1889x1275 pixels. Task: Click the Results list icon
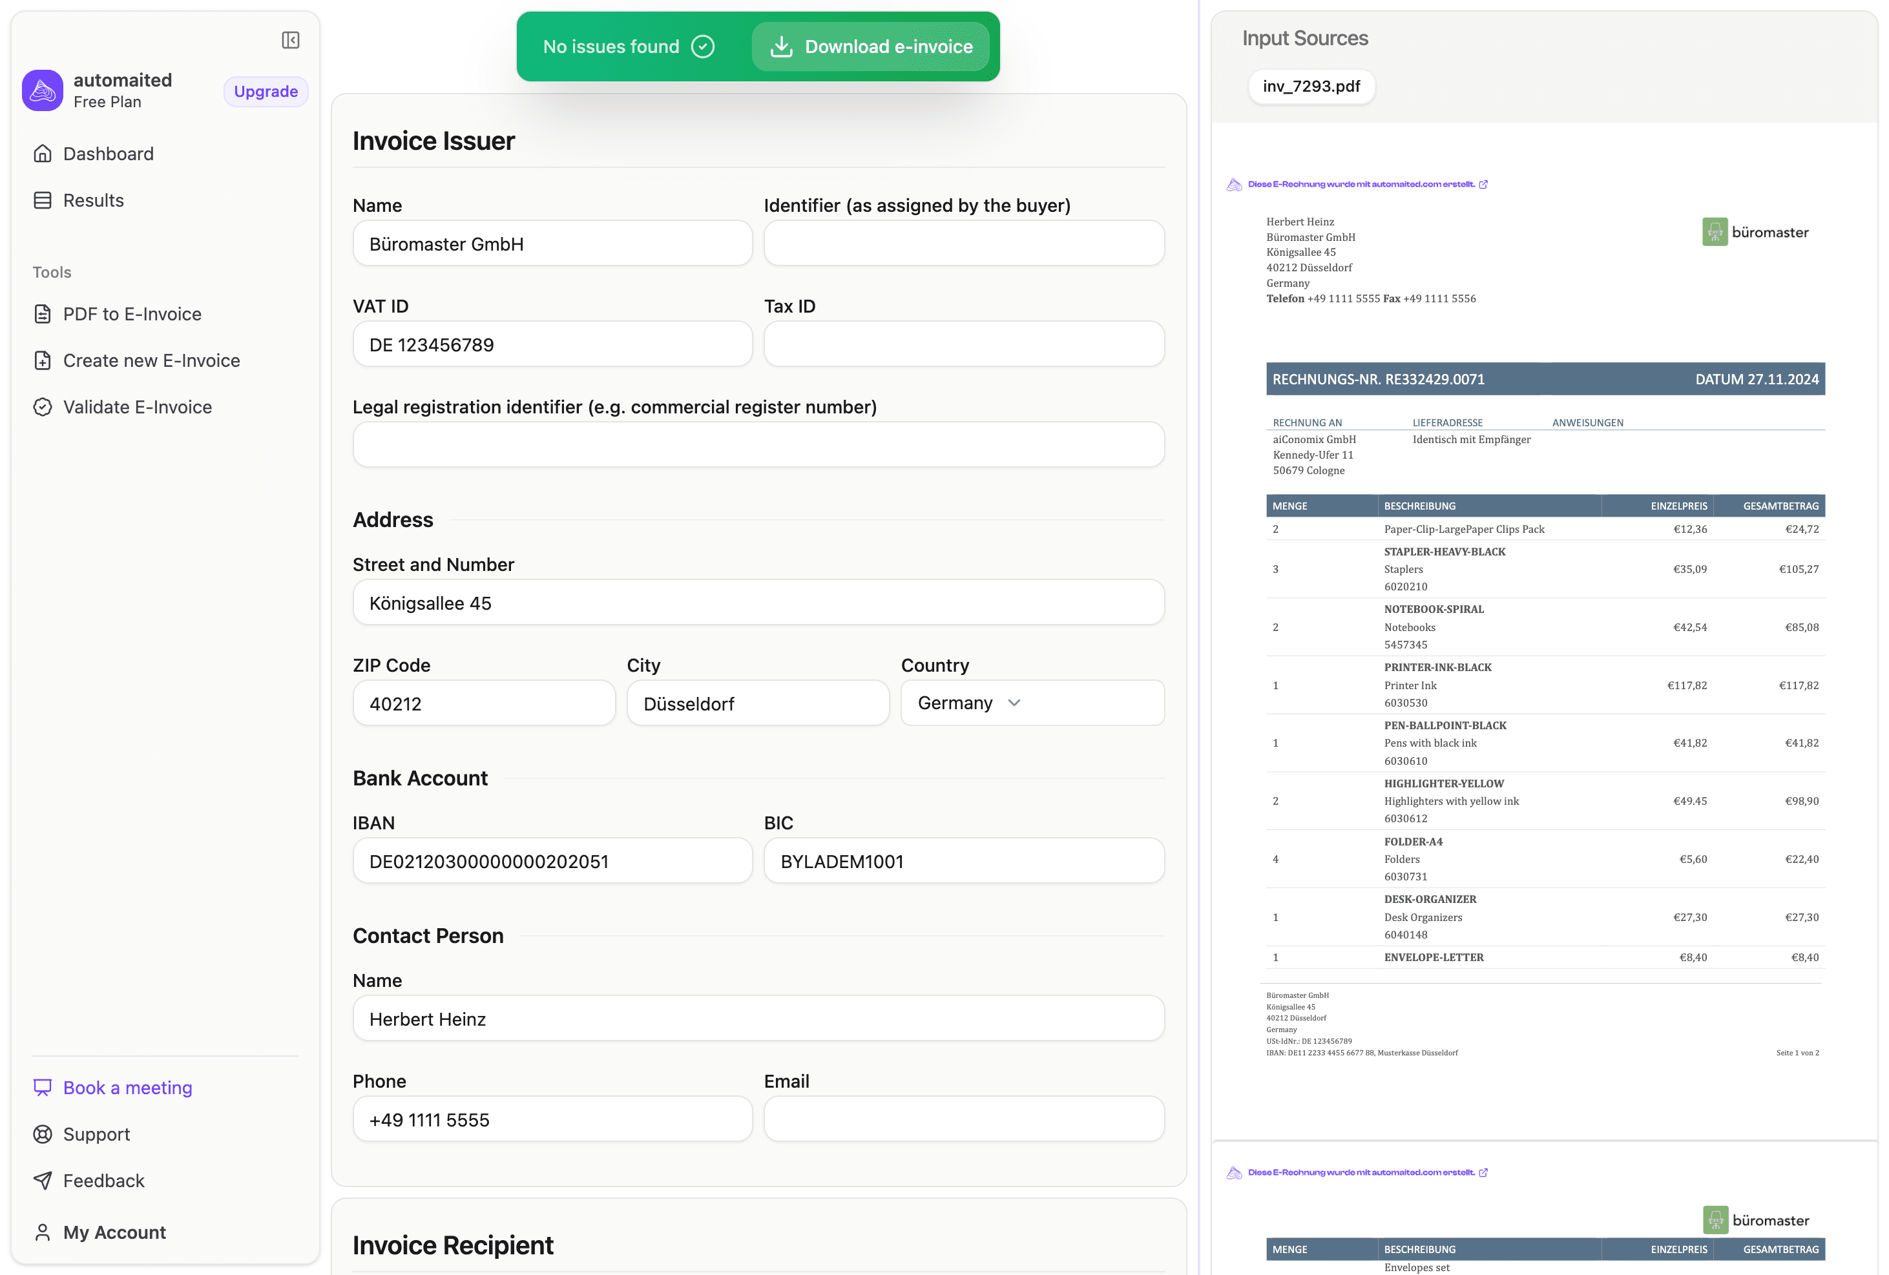point(42,200)
